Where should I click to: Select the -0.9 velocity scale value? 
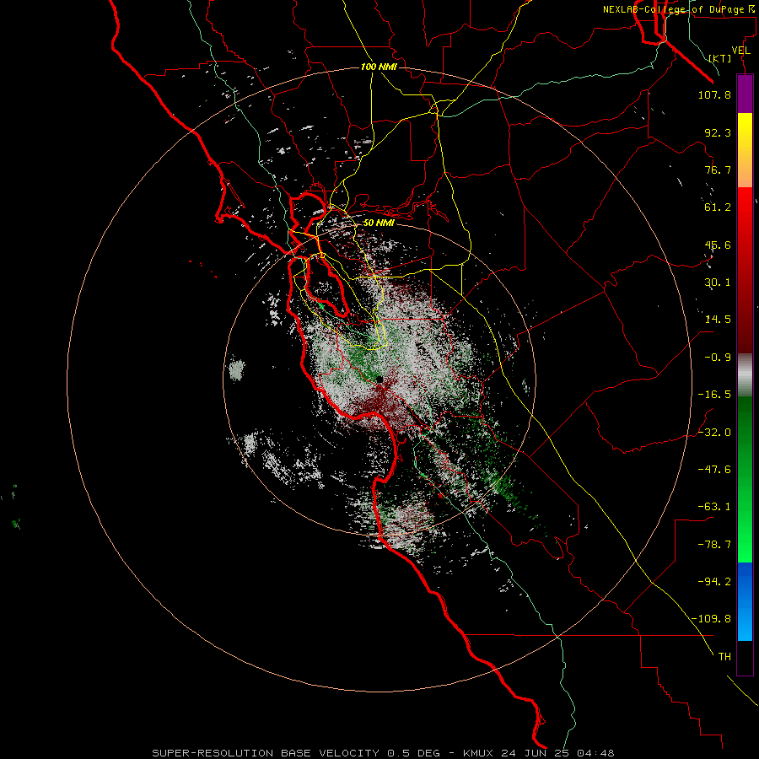coord(718,358)
